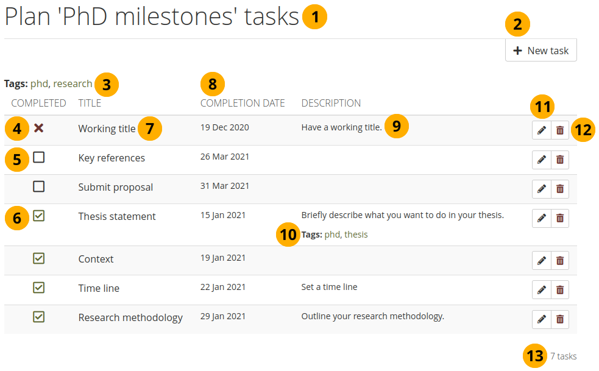Open the 'phd' tag above the table
Image resolution: width=599 pixels, height=371 pixels.
tap(39, 83)
